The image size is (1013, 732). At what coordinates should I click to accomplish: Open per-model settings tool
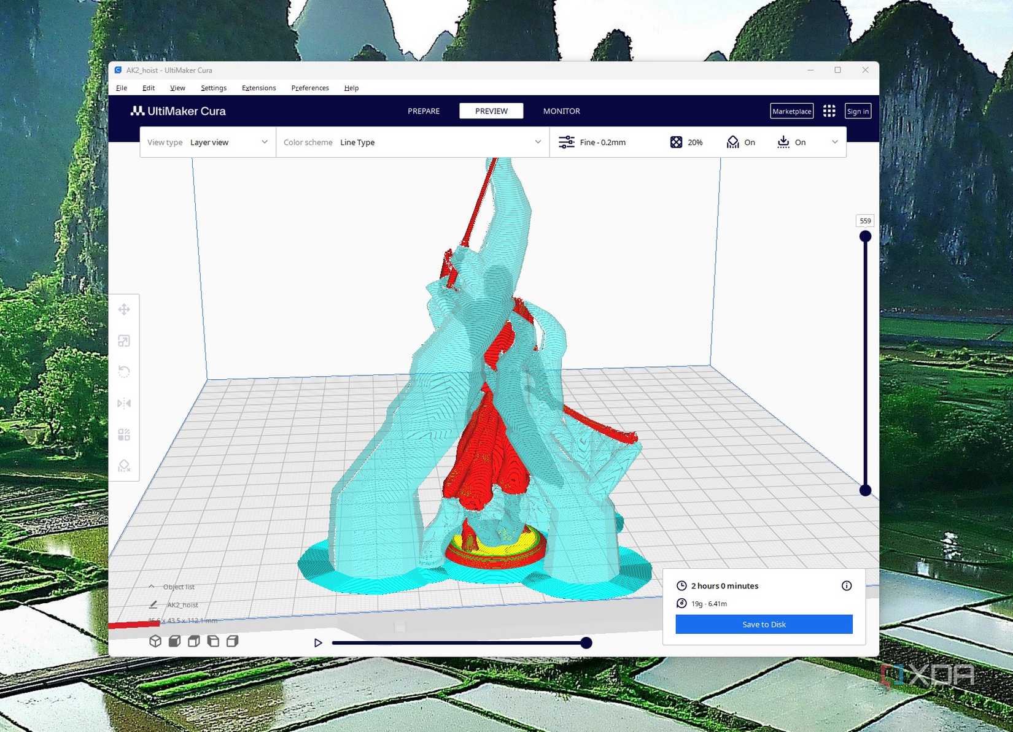coord(125,434)
